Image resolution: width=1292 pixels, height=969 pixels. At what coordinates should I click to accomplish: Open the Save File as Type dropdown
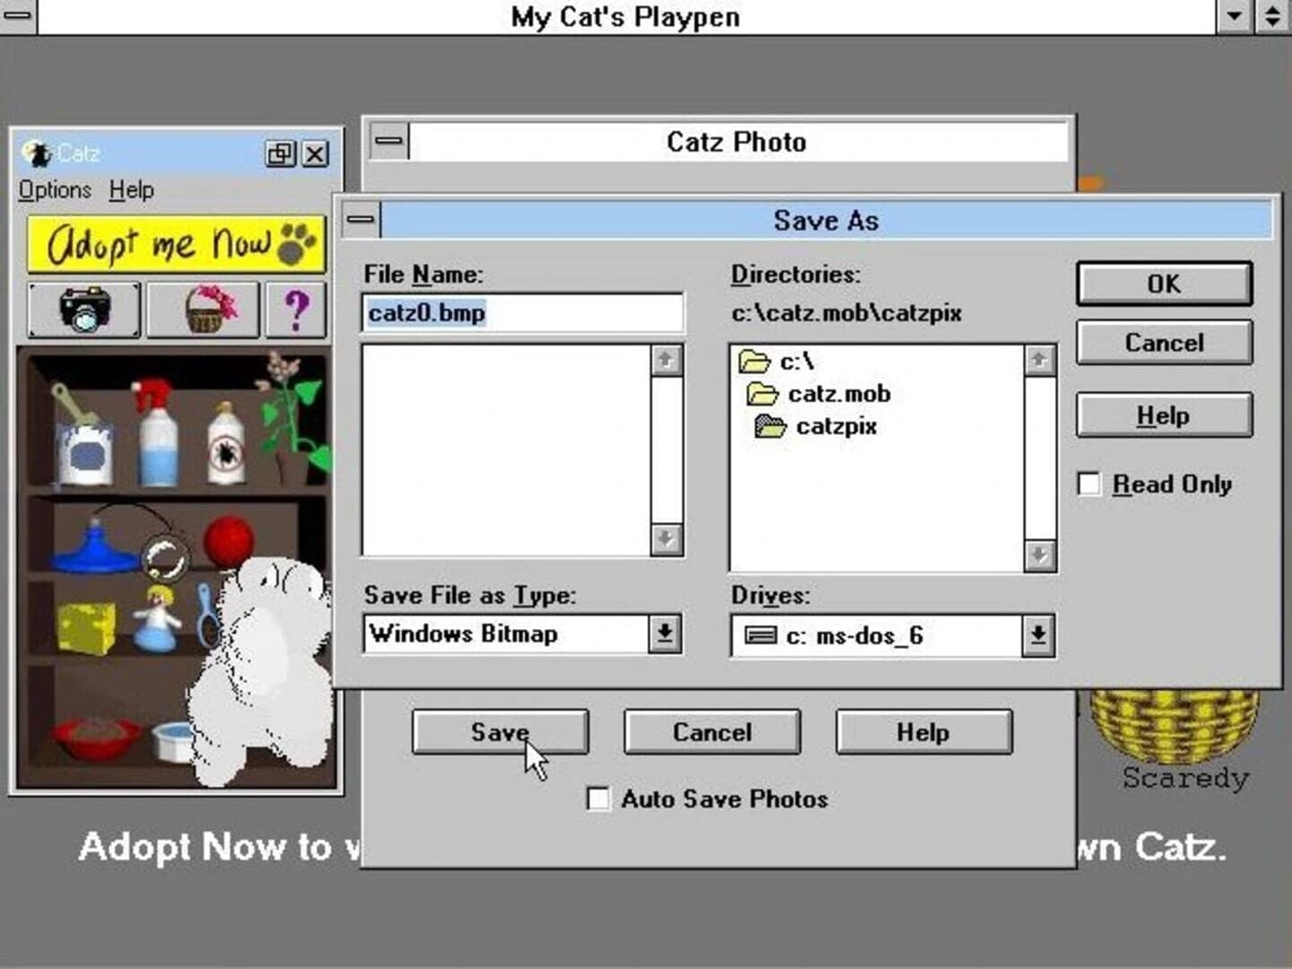[663, 633]
